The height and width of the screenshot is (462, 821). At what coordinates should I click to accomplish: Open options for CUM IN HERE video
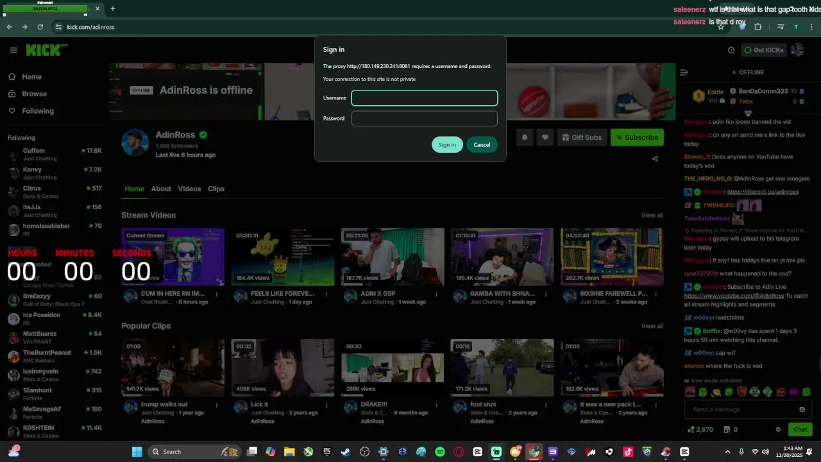[217, 294]
